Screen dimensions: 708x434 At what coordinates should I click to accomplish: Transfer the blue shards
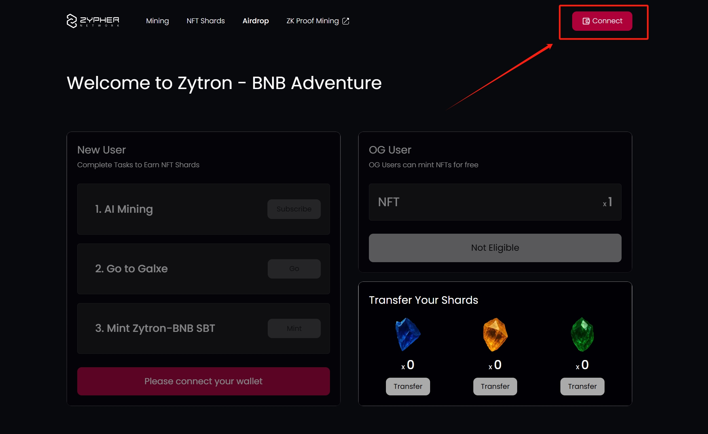pyautogui.click(x=408, y=386)
